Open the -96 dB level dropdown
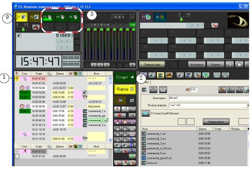This screenshot has width=250, height=169. [119, 17]
